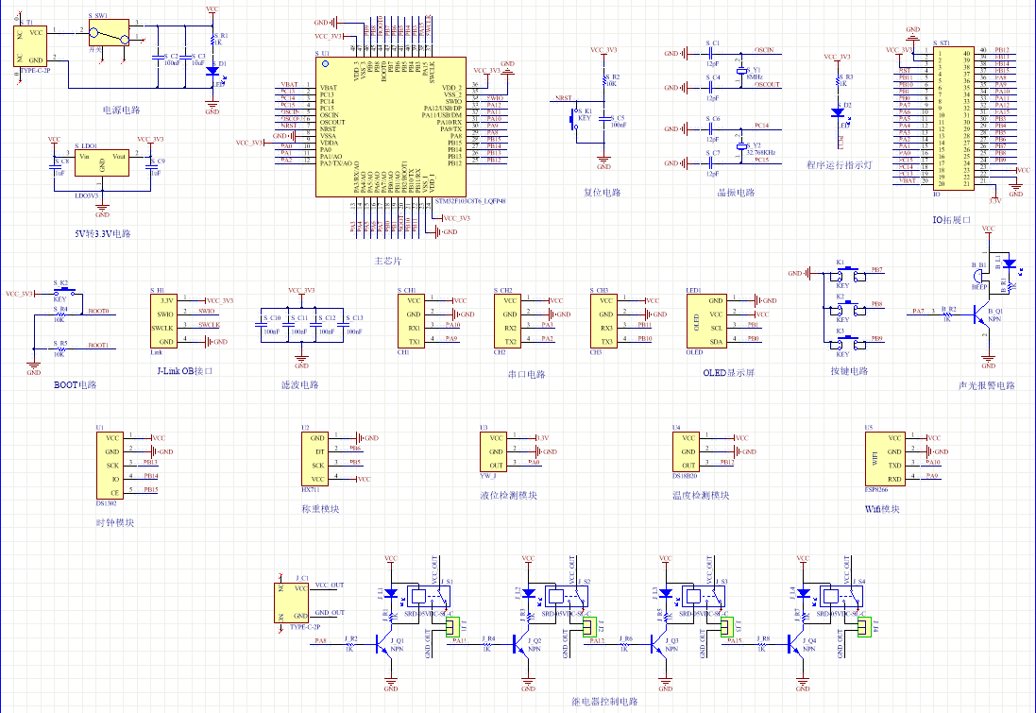1036x713 pixels.
Task: Select the U1 DS1302 clock module block
Action: [110, 466]
